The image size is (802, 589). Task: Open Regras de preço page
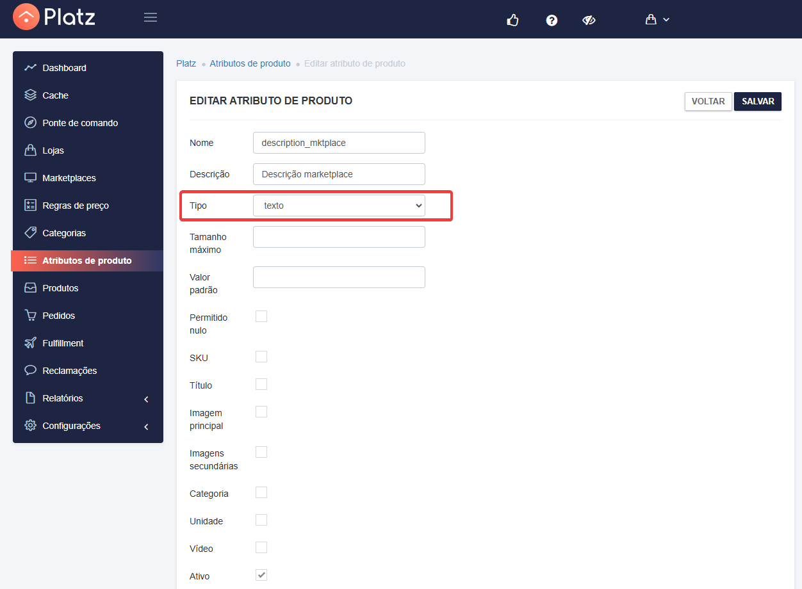[x=88, y=206]
